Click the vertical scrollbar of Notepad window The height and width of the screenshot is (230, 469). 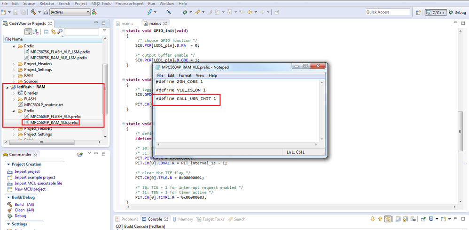point(322,111)
